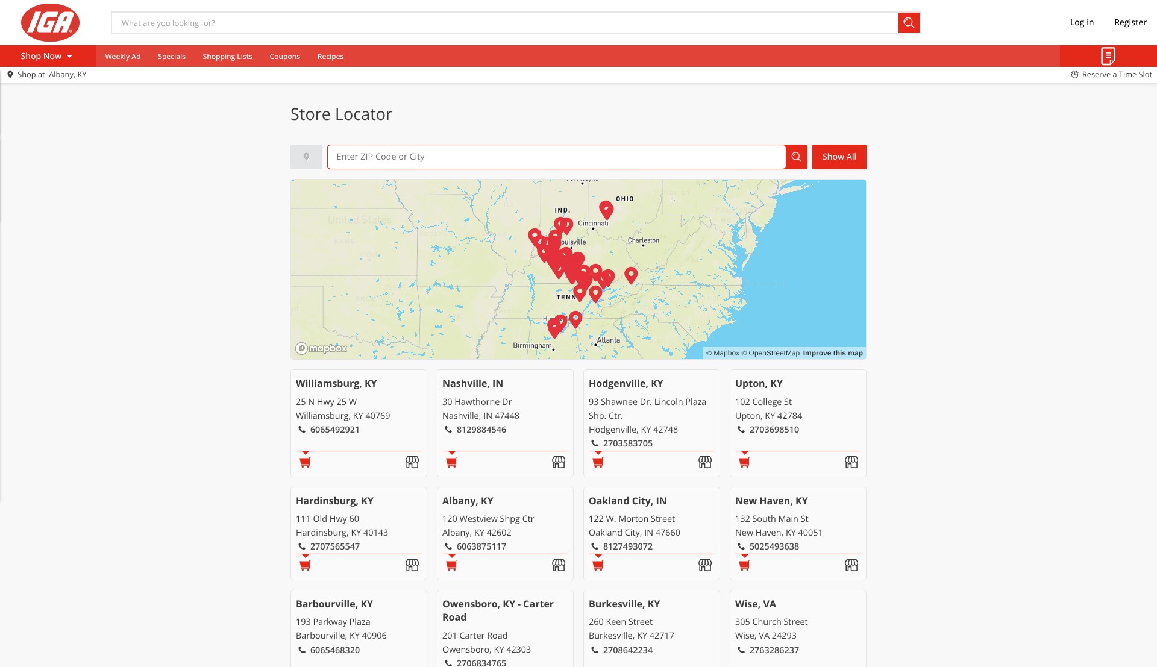Click the Wise, VA phone number 2763286237
This screenshot has width=1157, height=667.
(x=774, y=650)
